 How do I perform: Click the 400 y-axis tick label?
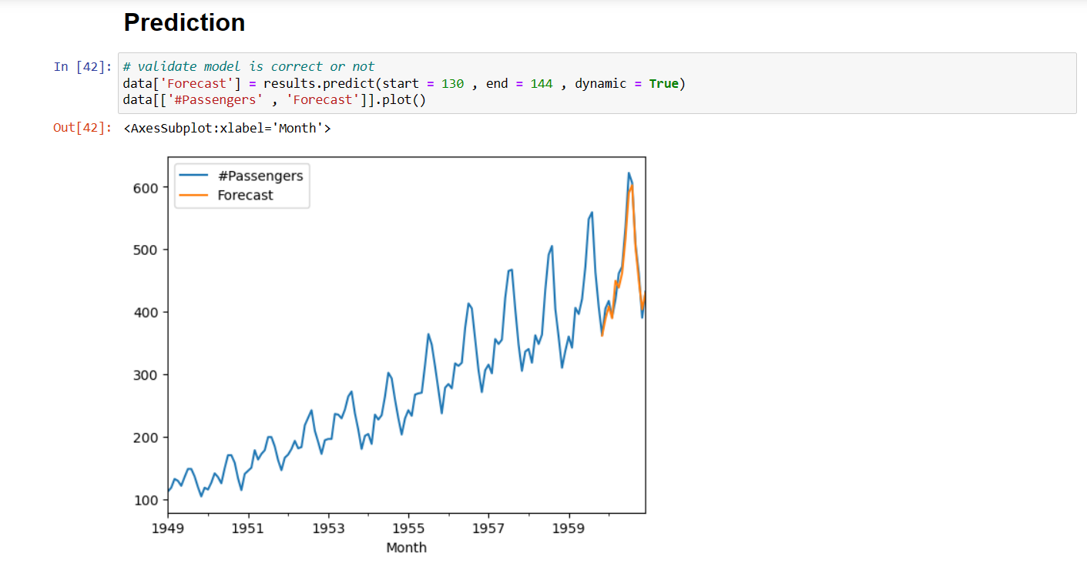pyautogui.click(x=146, y=313)
